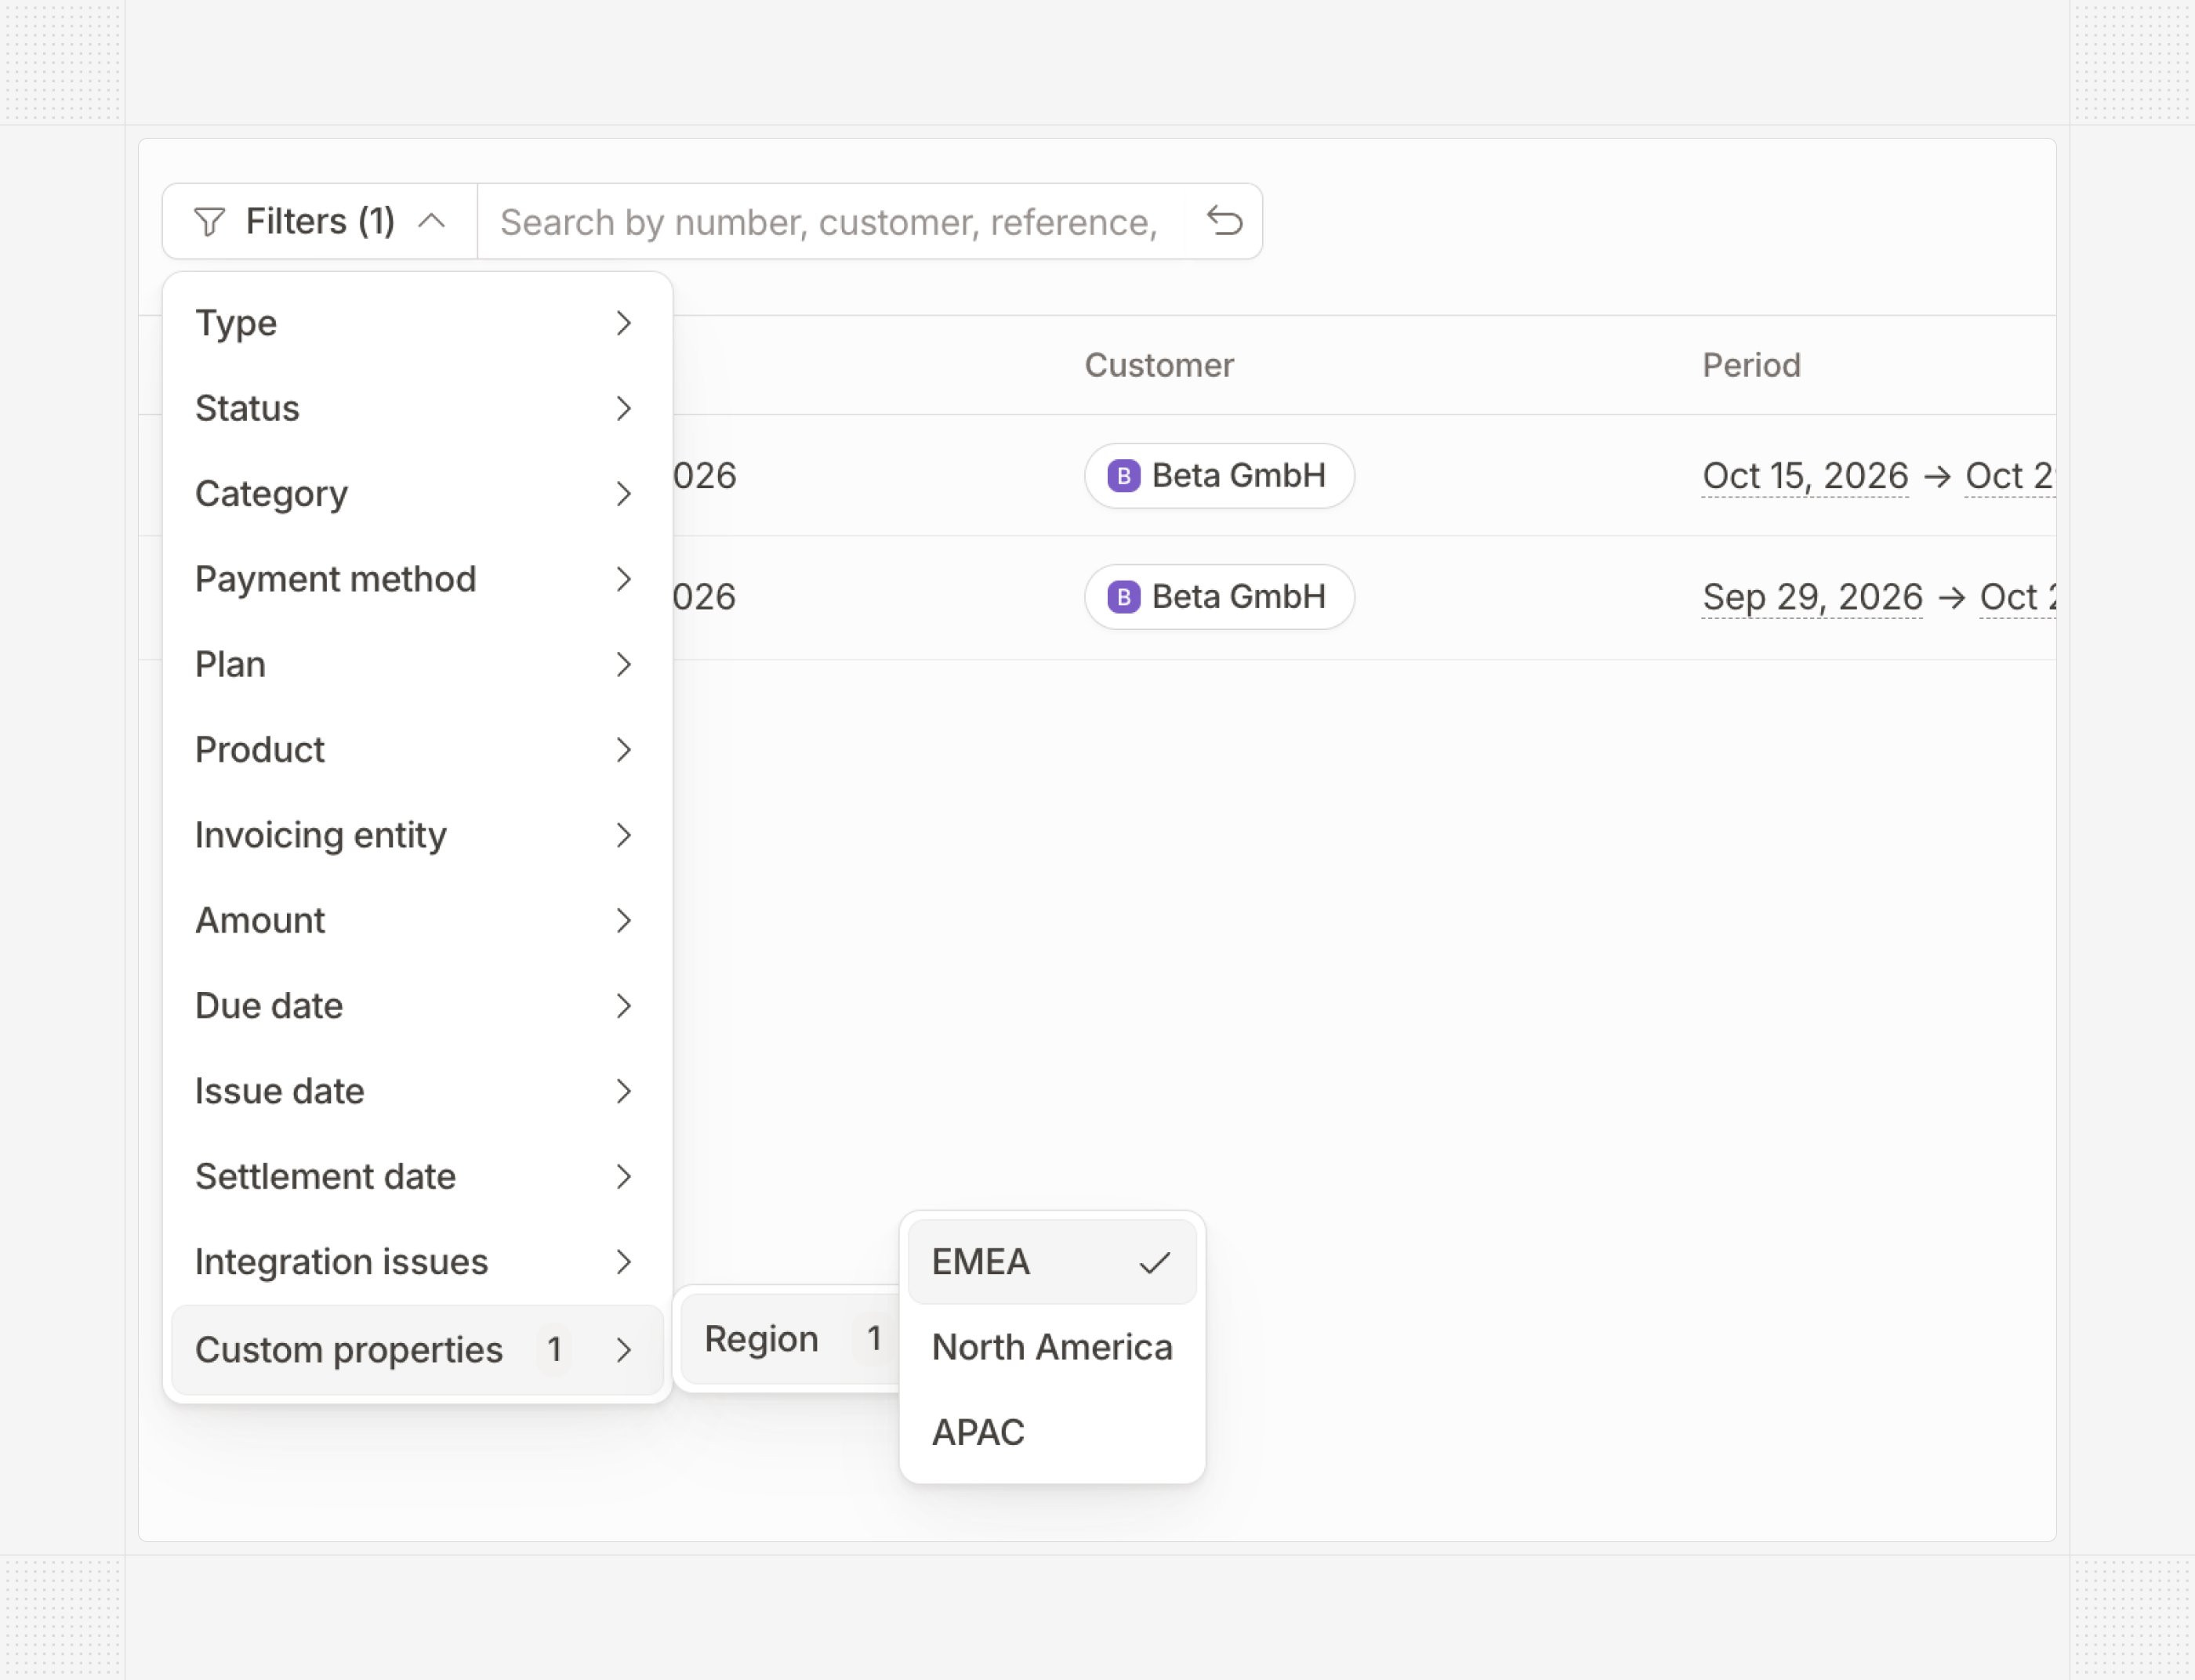Select the North America region option
Image resolution: width=2195 pixels, height=1680 pixels.
click(x=1051, y=1347)
